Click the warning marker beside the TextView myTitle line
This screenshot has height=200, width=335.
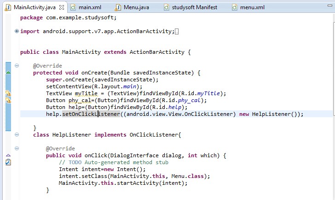coord(8,93)
